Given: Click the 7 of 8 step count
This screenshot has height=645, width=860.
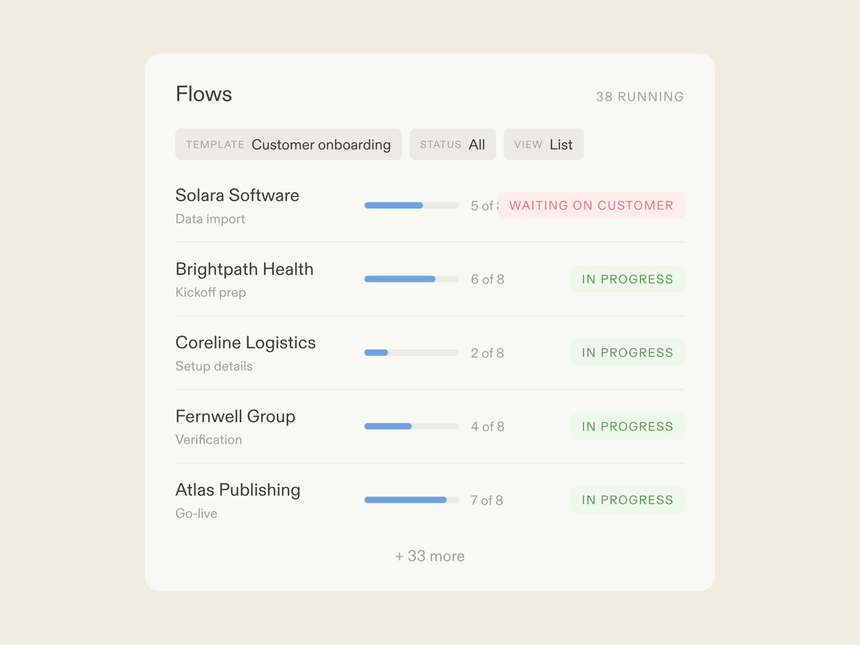Looking at the screenshot, I should point(487,500).
